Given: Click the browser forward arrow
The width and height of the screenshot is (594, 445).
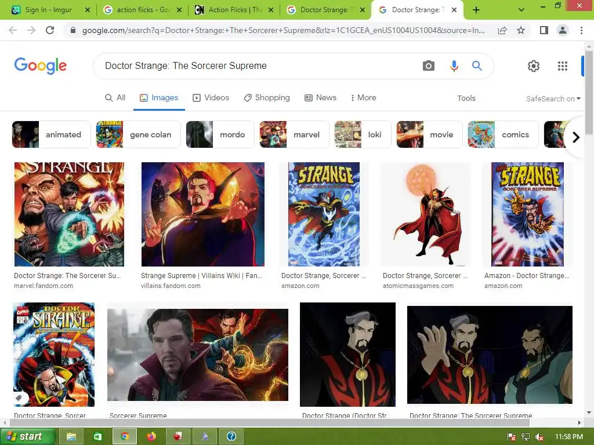Looking at the screenshot, I should coord(31,30).
